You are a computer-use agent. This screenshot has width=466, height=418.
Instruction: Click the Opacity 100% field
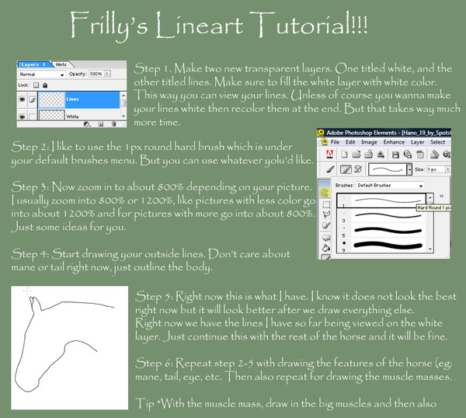[96, 74]
